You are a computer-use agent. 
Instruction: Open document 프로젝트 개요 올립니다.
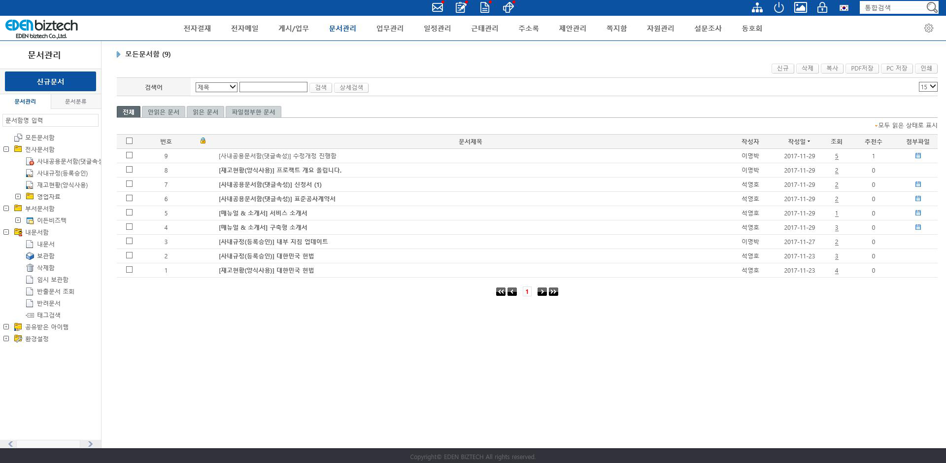click(x=280, y=170)
